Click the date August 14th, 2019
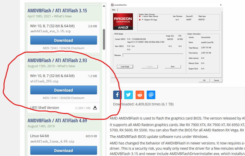 41,126
